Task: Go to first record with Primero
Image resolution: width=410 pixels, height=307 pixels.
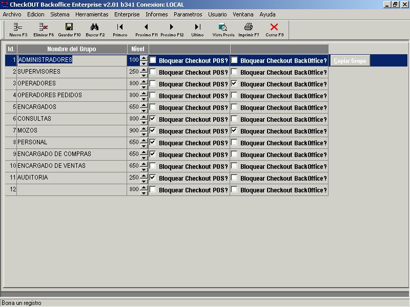Action: tap(120, 30)
